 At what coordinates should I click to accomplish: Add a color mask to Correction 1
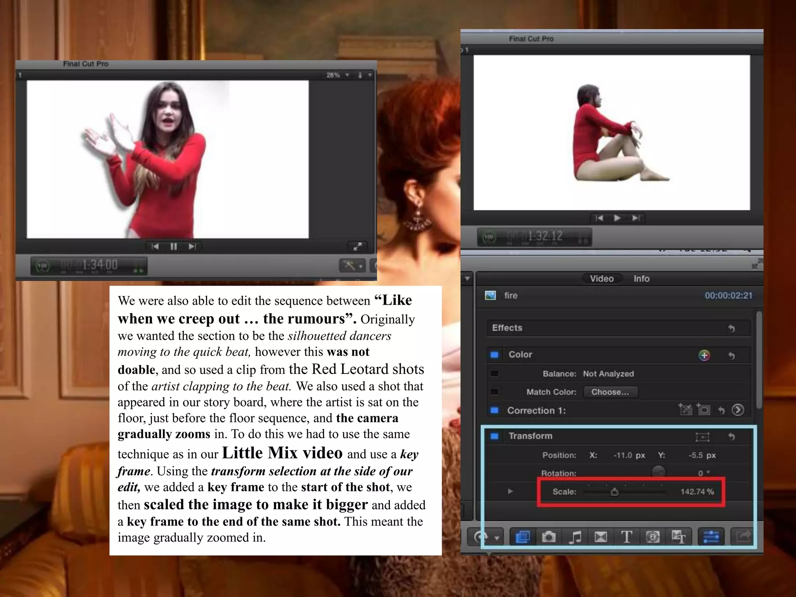pyautogui.click(x=685, y=409)
